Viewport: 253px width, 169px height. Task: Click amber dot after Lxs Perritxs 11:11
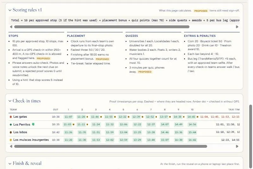(x=87, y=125)
